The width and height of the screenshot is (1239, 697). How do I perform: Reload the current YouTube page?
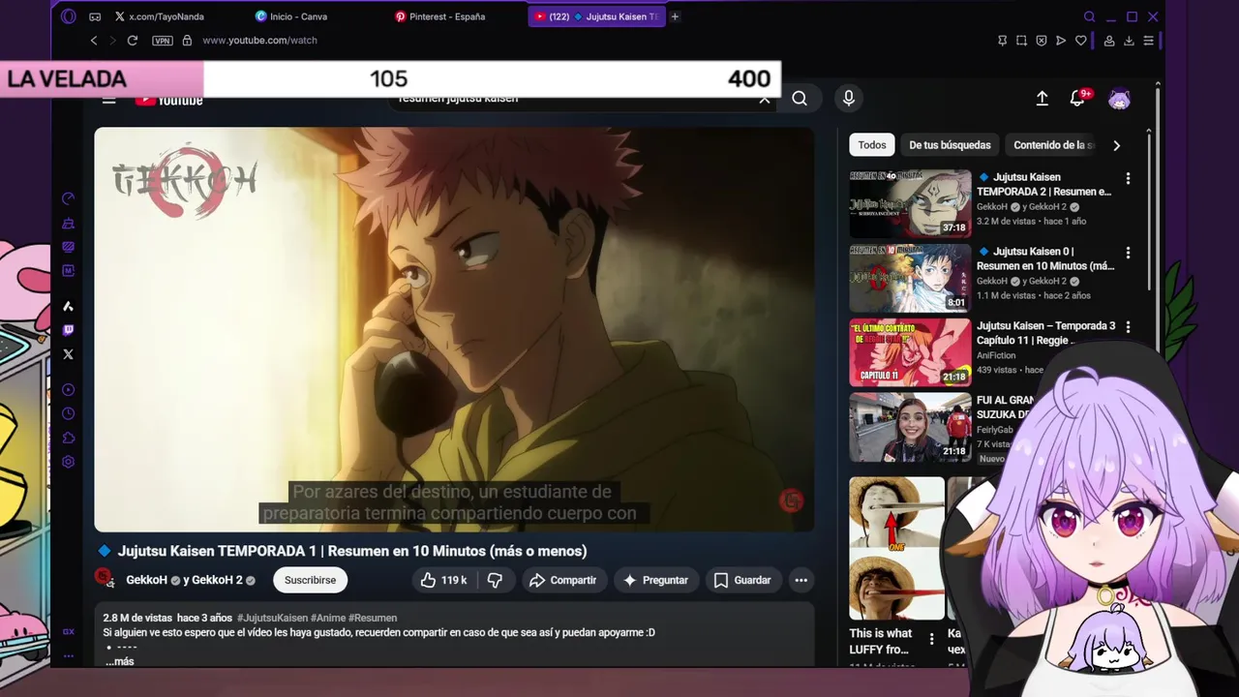tap(133, 41)
